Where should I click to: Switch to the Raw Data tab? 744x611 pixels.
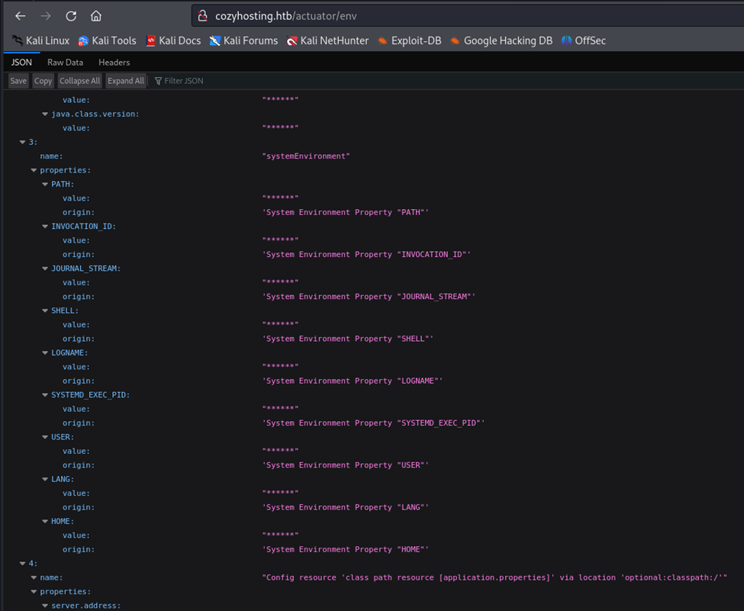(x=65, y=62)
